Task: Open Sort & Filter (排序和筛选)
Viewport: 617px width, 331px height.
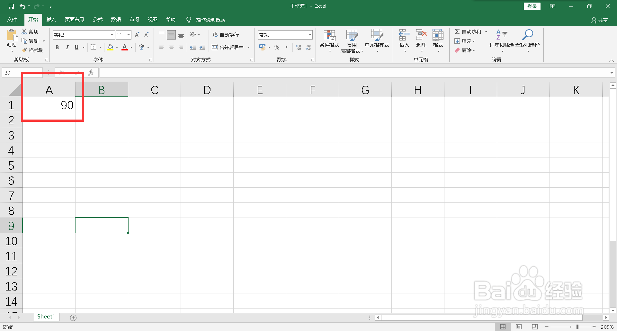Action: [x=502, y=41]
